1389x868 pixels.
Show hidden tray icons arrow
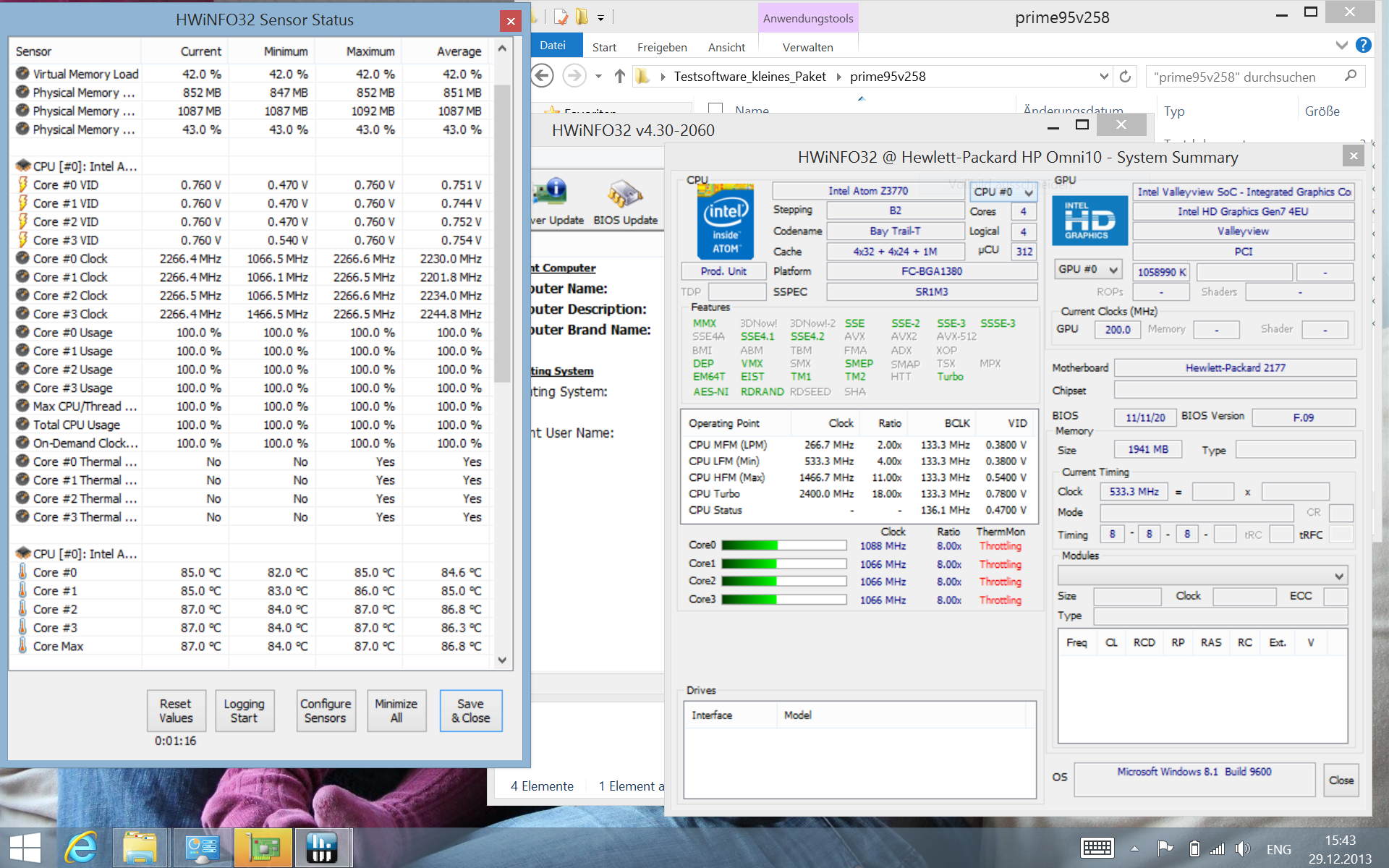pyautogui.click(x=1134, y=848)
